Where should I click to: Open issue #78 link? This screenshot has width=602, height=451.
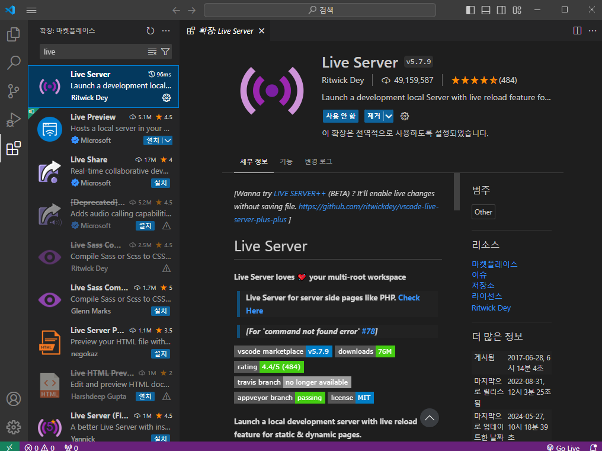tap(368, 331)
